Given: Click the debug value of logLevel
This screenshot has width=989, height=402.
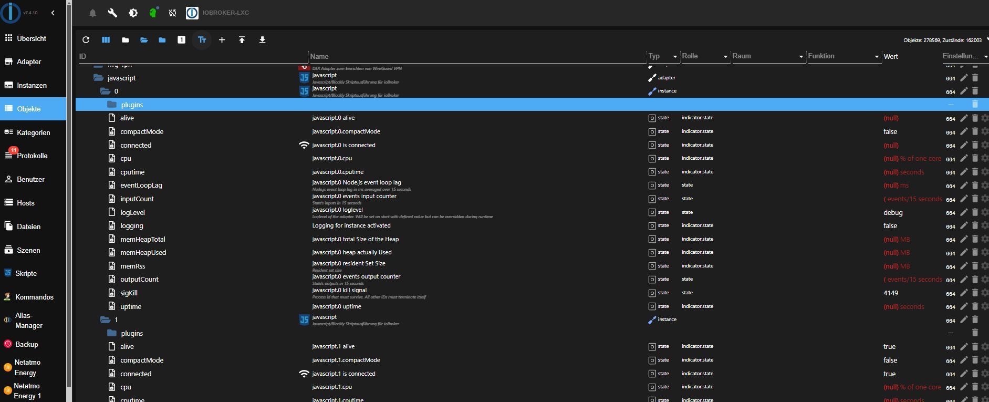Looking at the screenshot, I should (x=893, y=212).
